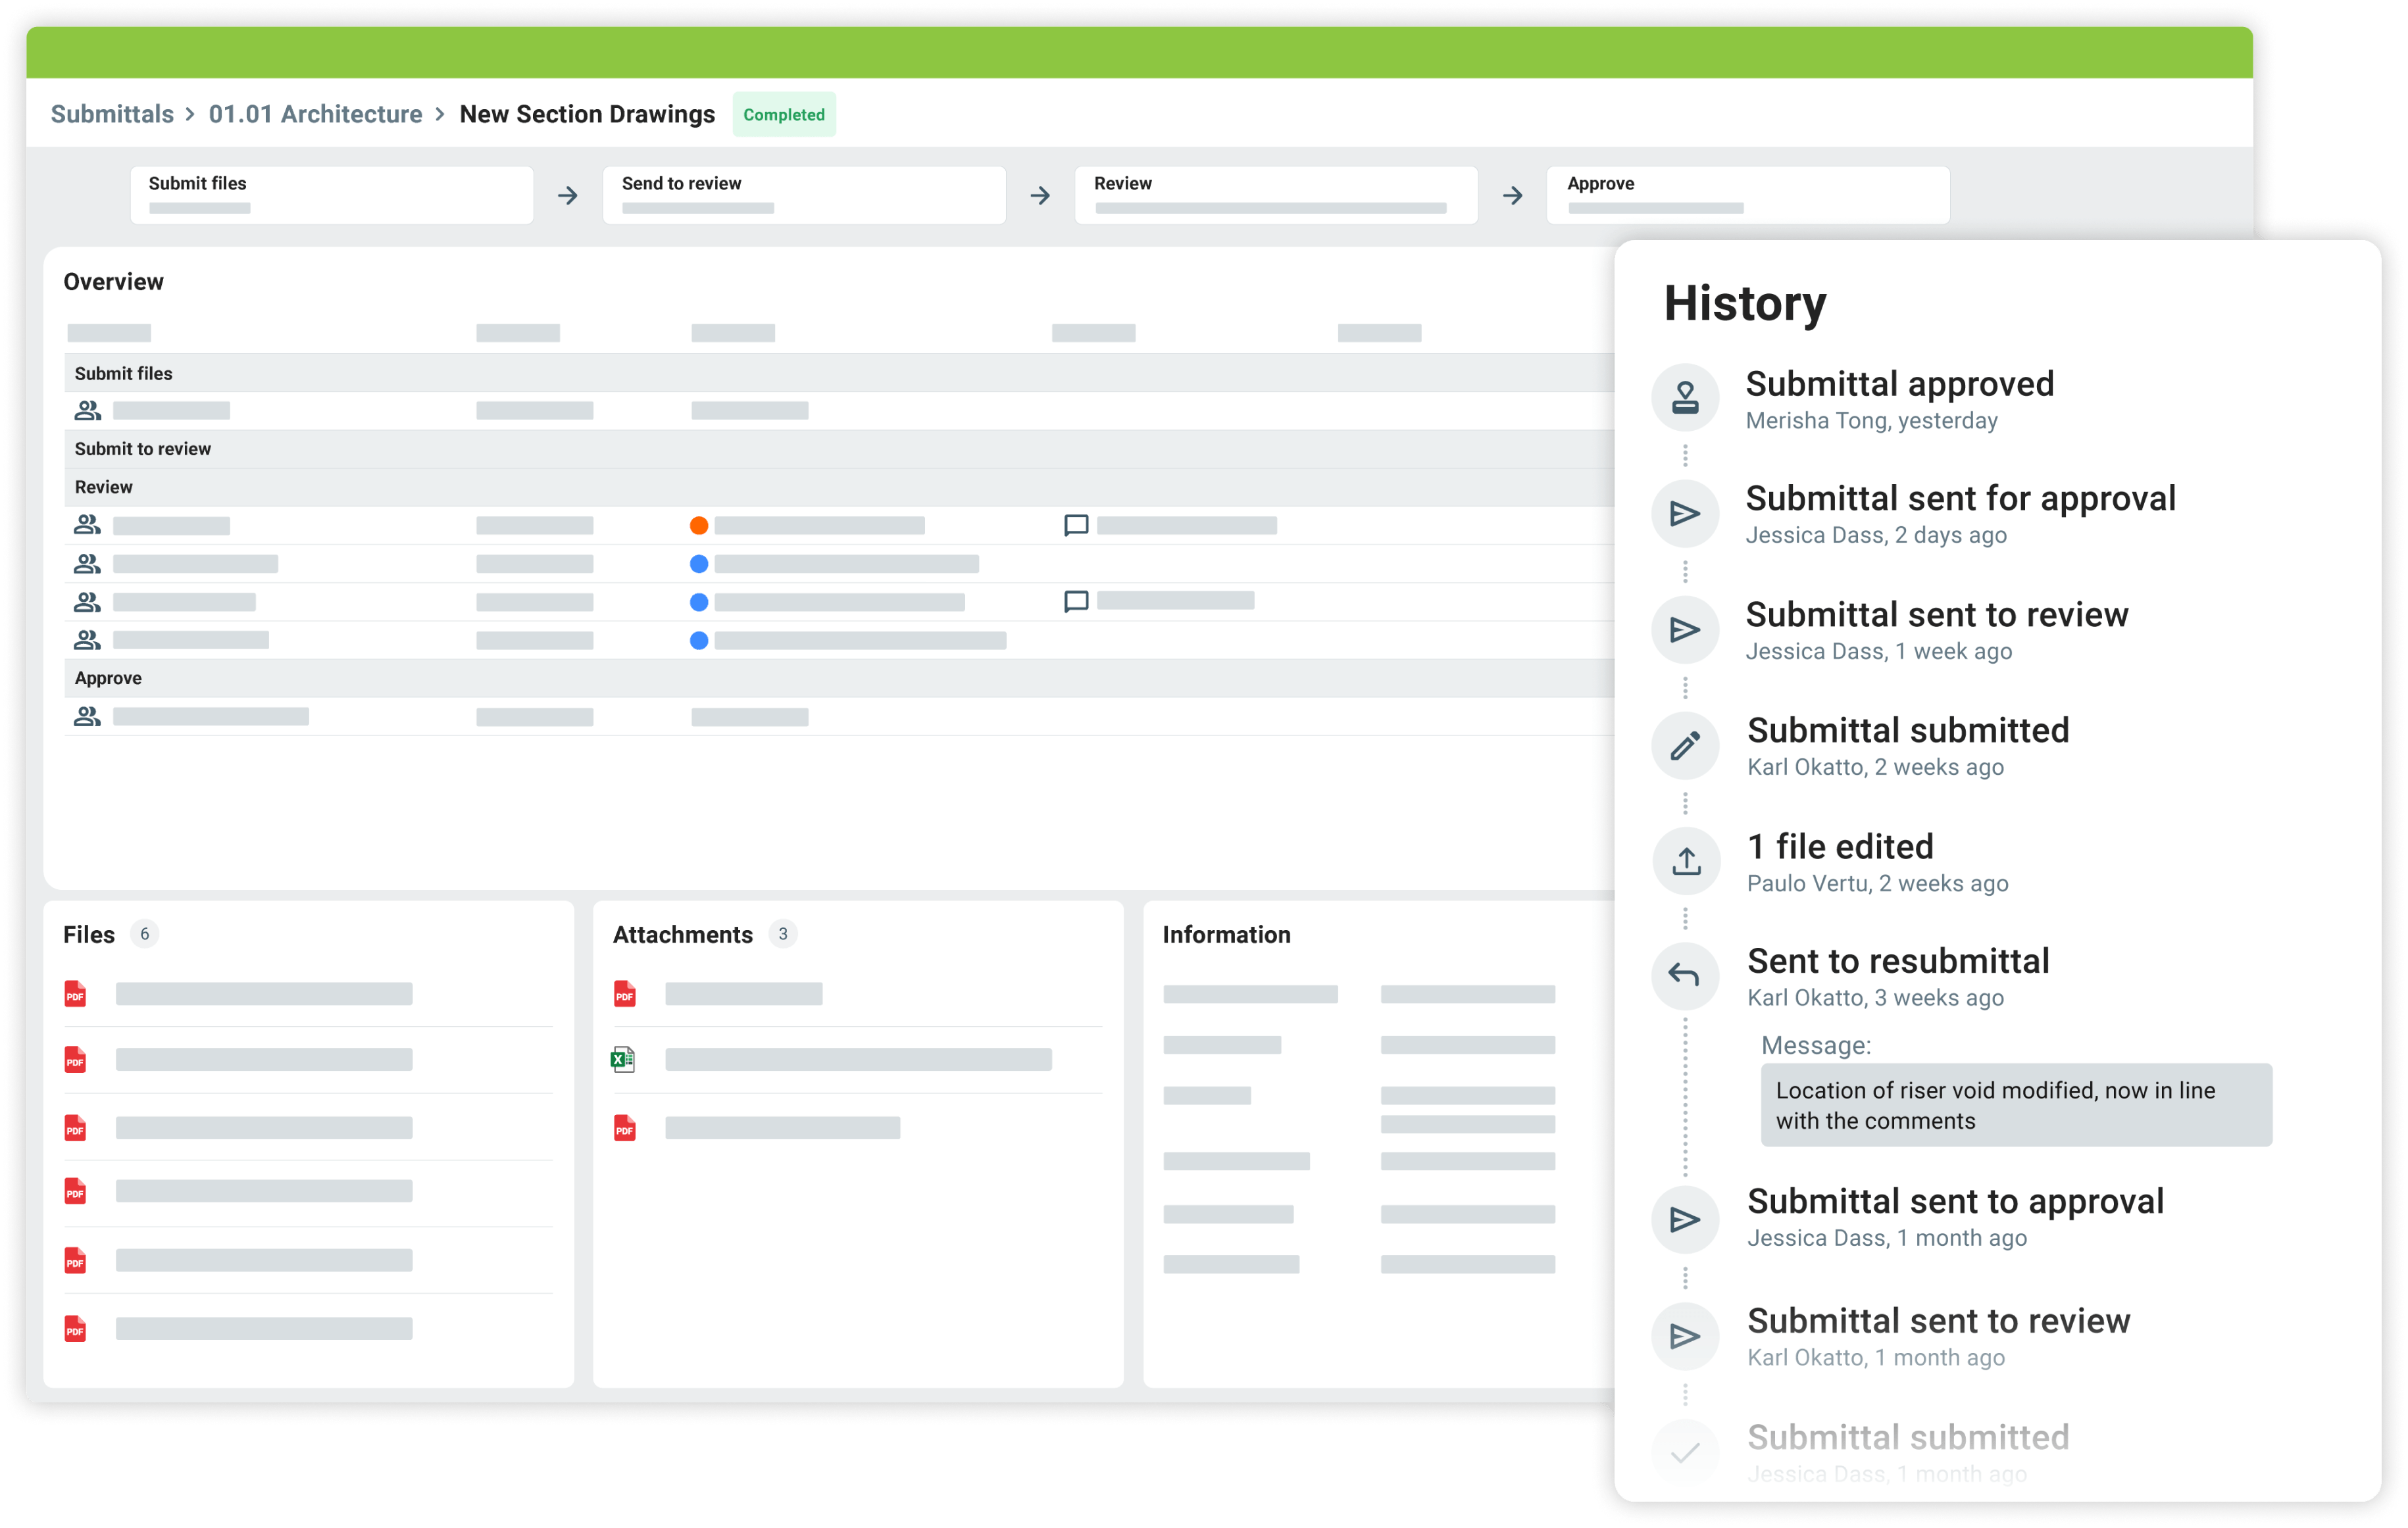Image resolution: width=2408 pixels, height=1528 pixels.
Task: Open the first PDF icon in Files
Action: pyautogui.click(x=75, y=994)
